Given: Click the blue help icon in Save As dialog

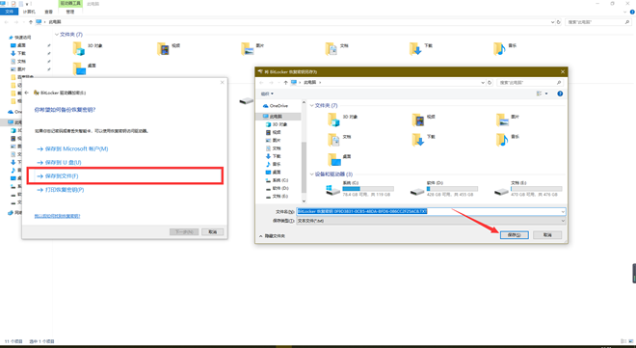Looking at the screenshot, I should pos(560,94).
